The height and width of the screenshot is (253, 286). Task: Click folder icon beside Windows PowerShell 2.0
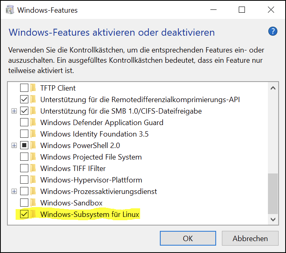[33, 145]
